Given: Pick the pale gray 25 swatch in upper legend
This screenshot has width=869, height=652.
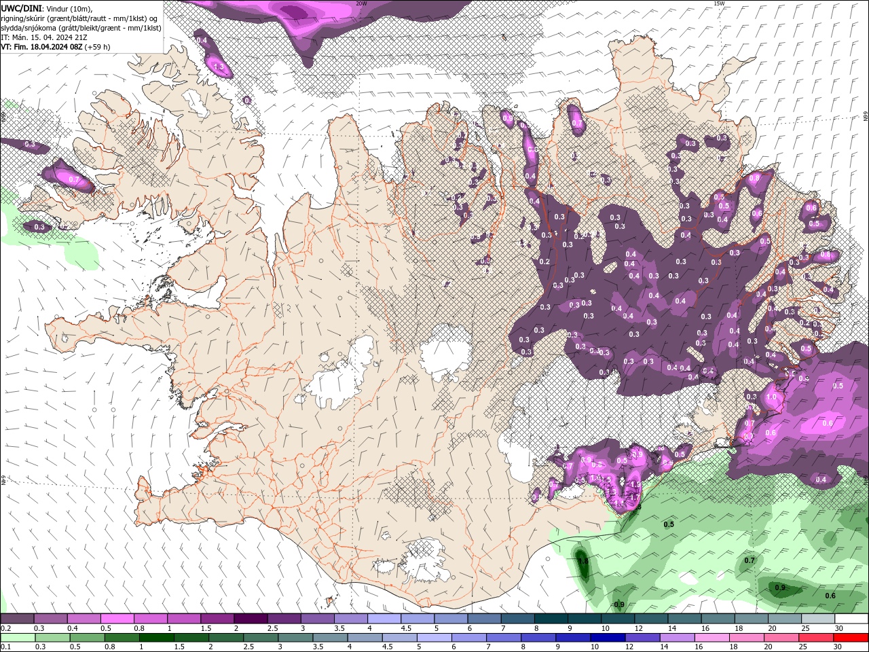Looking at the screenshot, I should 817,619.
